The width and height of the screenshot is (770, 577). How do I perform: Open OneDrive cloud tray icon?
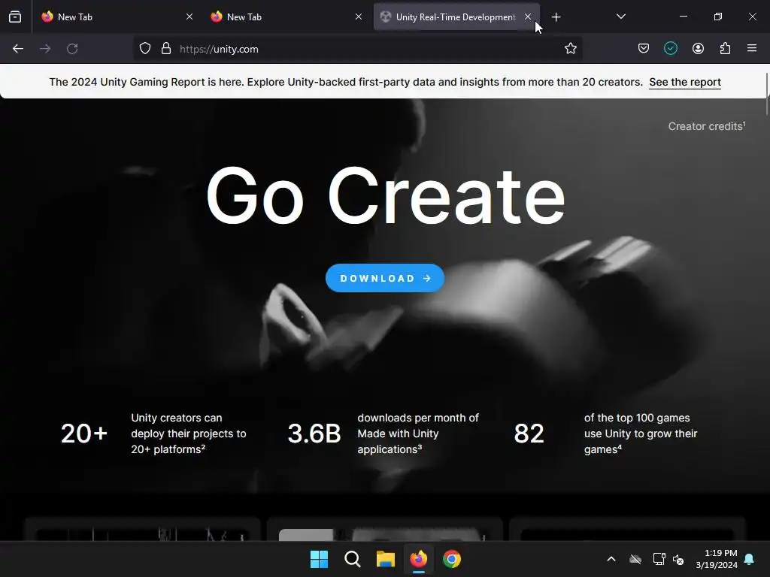[x=635, y=559]
